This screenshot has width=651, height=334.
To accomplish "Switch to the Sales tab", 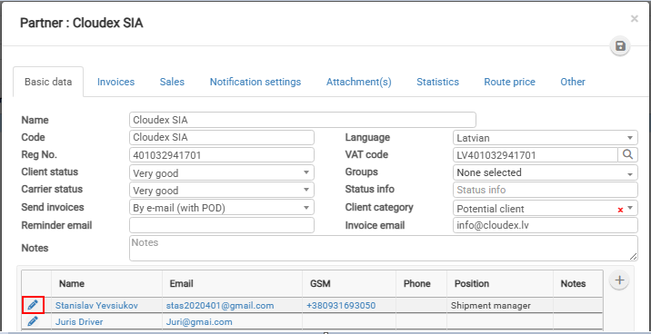I will point(172,82).
